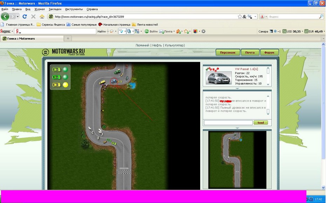
Task: Open the EUR 40,49 currency dropdown
Action: [324, 31]
